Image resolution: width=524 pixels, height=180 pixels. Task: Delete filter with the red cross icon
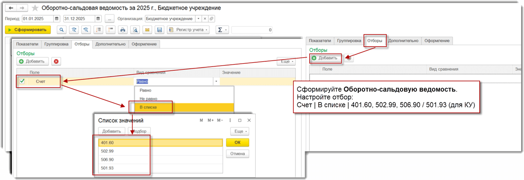(x=56, y=61)
